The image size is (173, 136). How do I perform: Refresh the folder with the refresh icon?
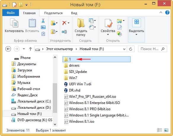(131, 49)
